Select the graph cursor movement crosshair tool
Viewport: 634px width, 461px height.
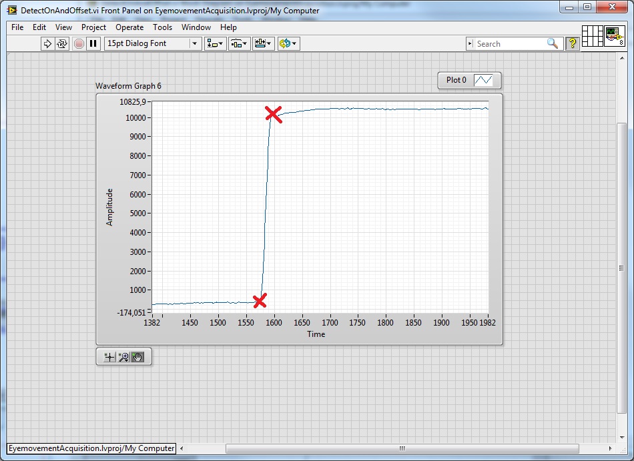pos(109,357)
